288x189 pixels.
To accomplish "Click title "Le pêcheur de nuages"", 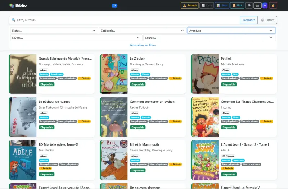I will pos(54,102).
